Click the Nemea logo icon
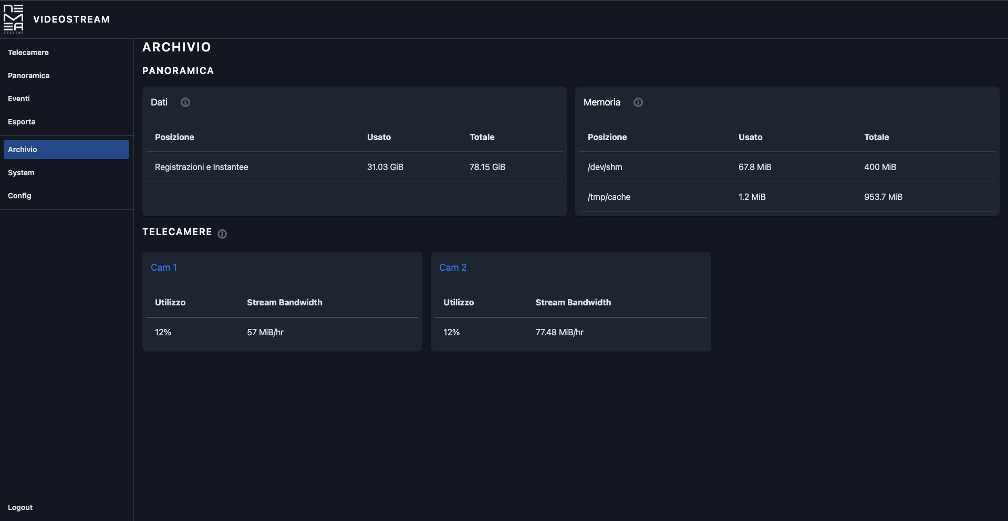This screenshot has width=1008, height=521. 14,19
